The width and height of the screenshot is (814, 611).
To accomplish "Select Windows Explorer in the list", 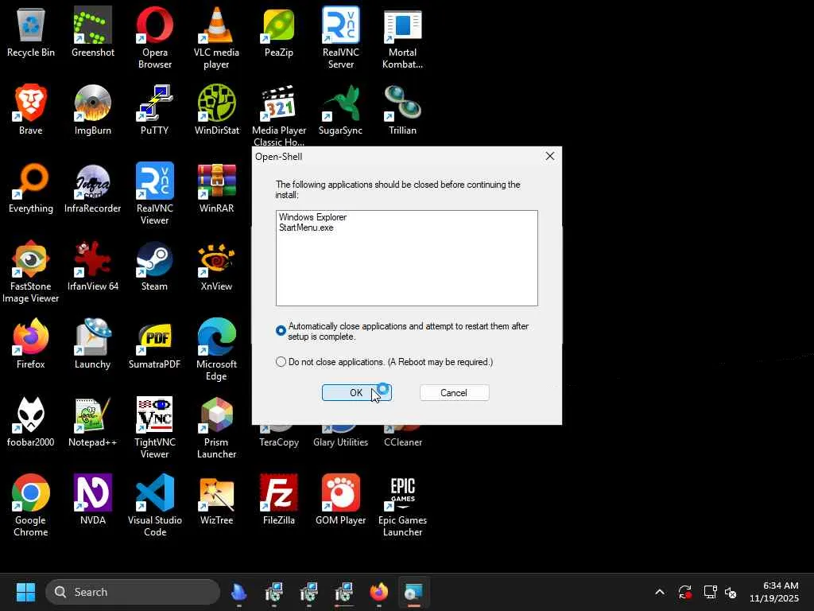I will 312,217.
